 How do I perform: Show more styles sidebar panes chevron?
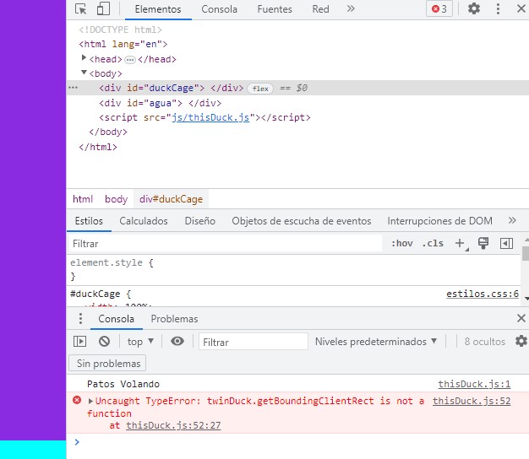click(512, 220)
